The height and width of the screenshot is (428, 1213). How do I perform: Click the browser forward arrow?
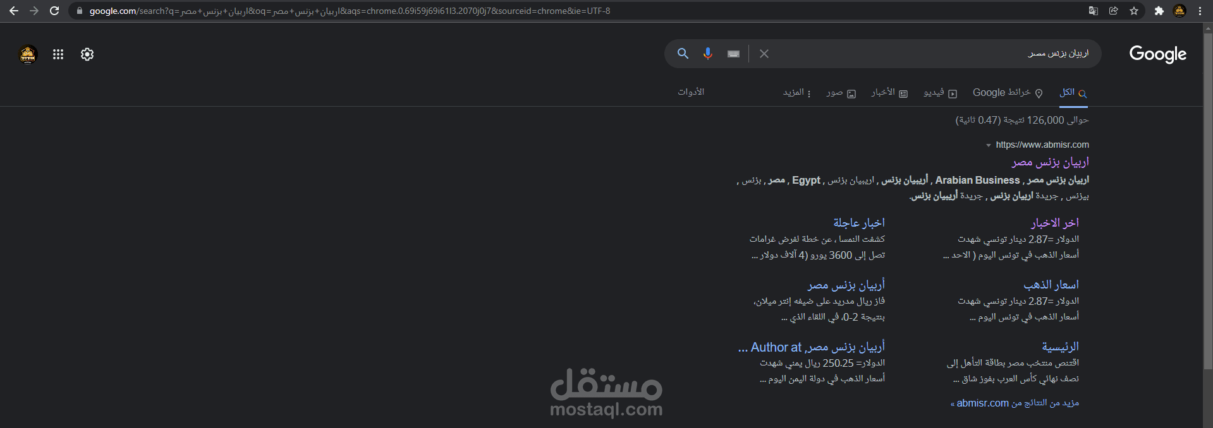34,11
